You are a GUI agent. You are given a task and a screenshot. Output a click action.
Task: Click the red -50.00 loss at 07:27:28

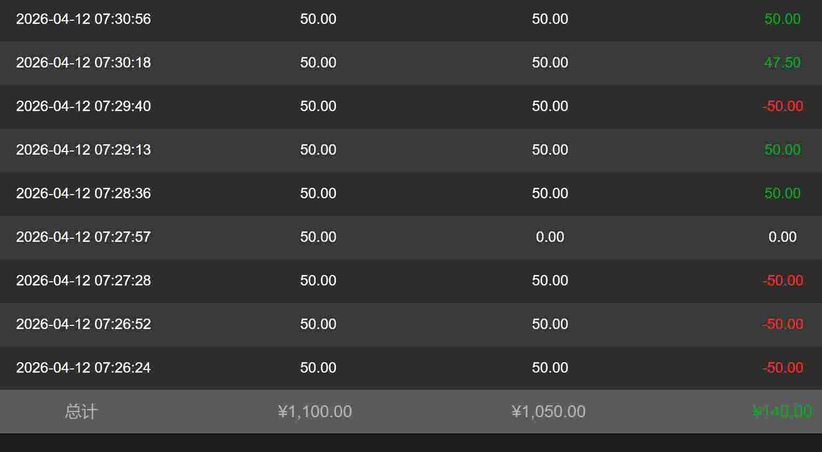pos(783,281)
